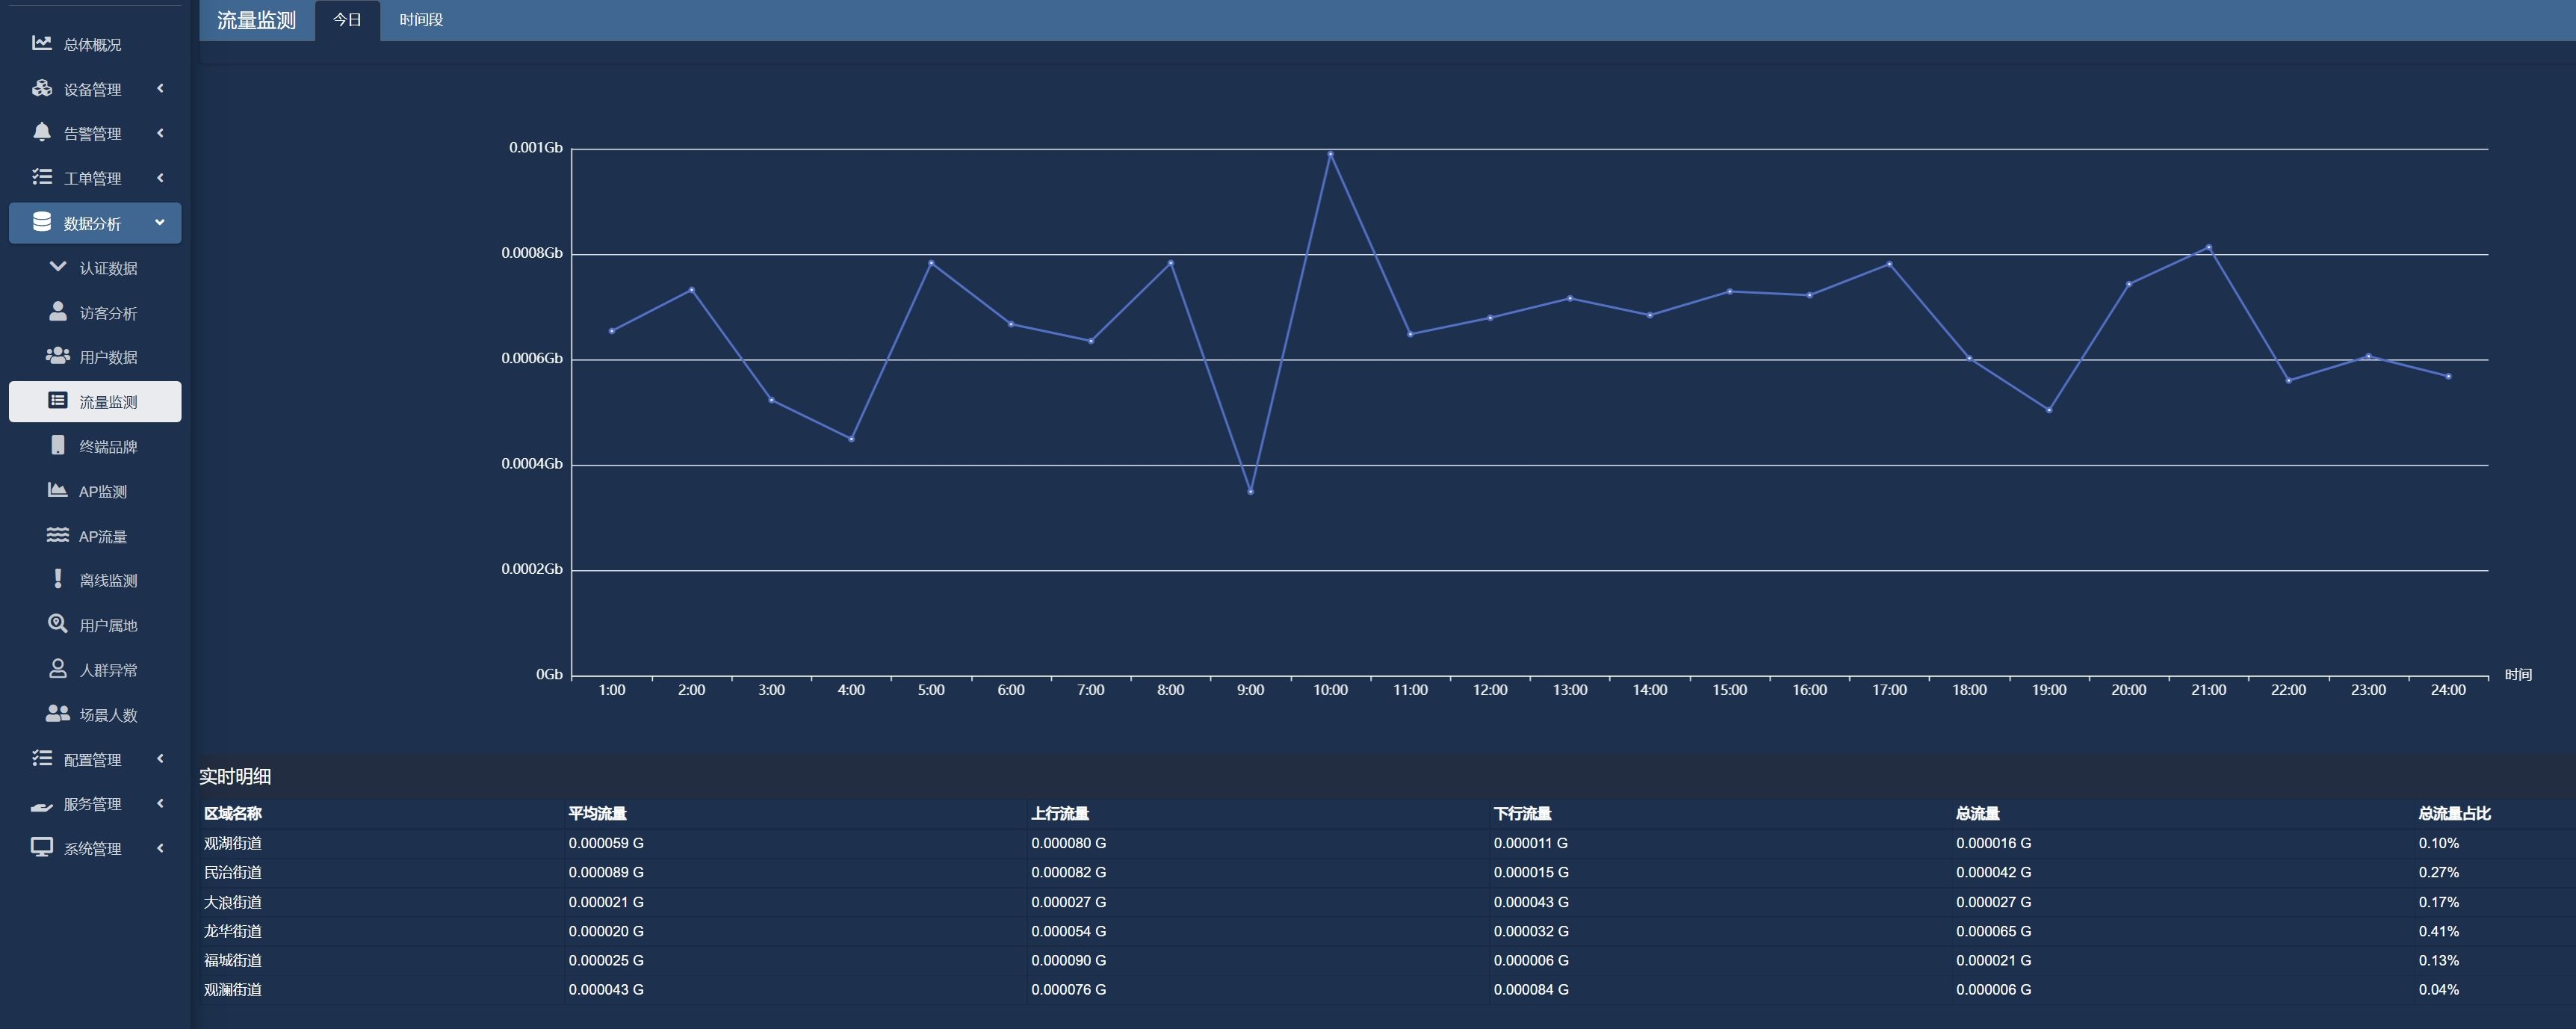Switch to the 时间段 tab
Image resolution: width=2576 pixels, height=1029 pixels.
(x=421, y=20)
